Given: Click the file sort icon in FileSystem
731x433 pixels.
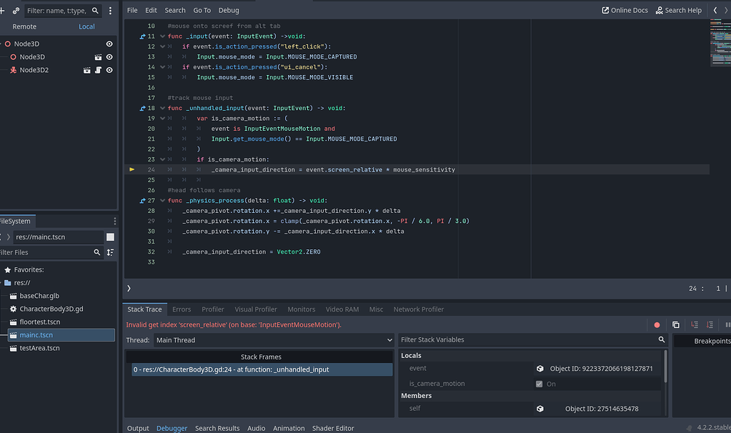Looking at the screenshot, I should [x=110, y=252].
